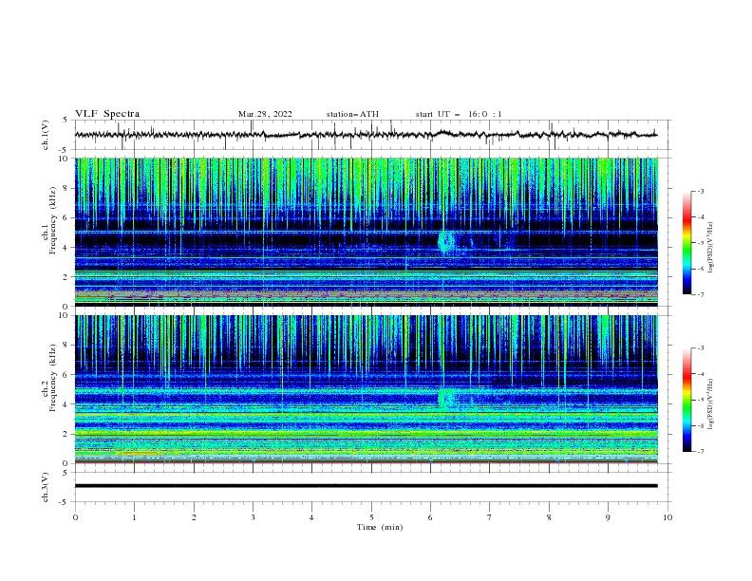
Task: Click the bright burst near 6 min in ch.1 spectrogram
Action: 446,241
